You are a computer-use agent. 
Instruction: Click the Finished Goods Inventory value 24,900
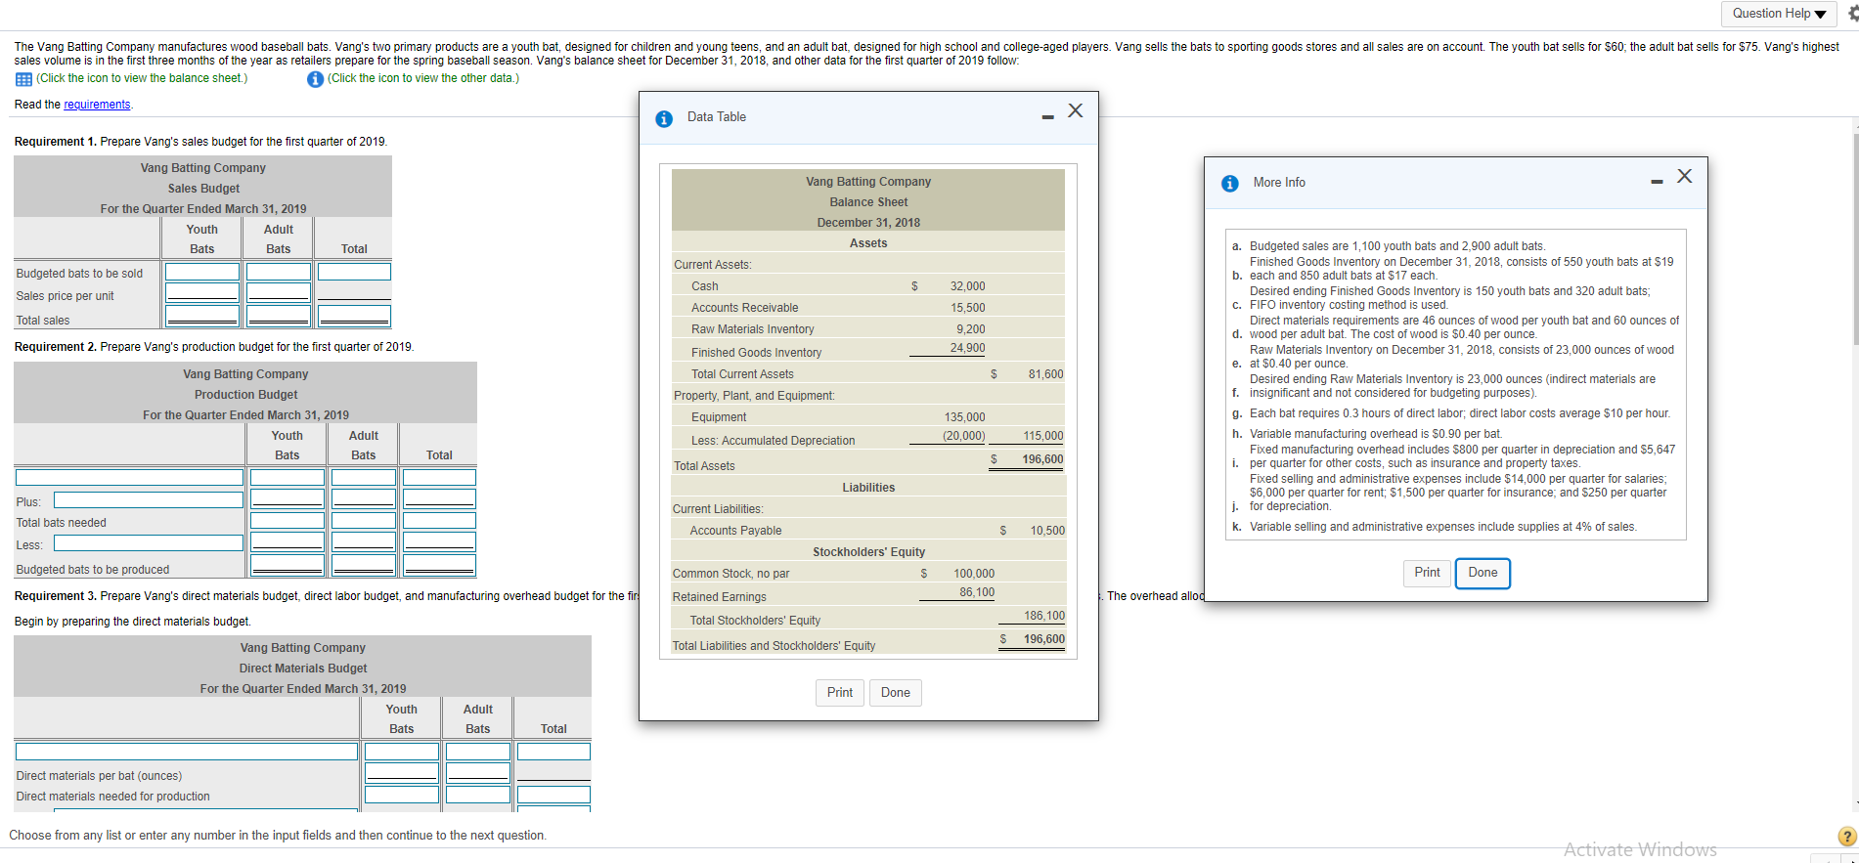(x=968, y=348)
